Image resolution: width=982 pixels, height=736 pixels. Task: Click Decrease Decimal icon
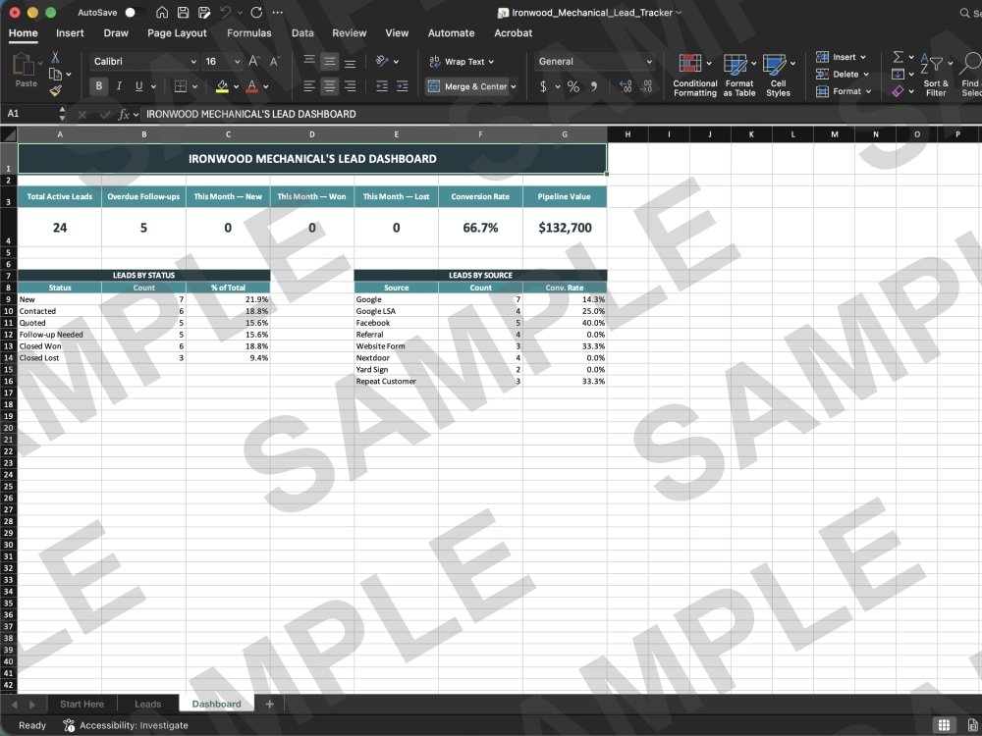[x=647, y=86]
